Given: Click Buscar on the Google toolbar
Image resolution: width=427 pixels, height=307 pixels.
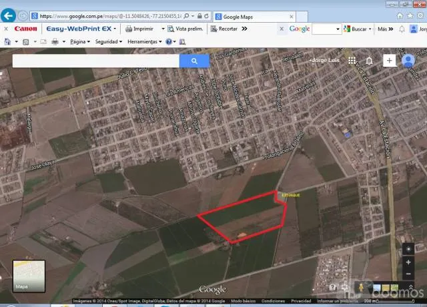Looking at the screenshot, I should coord(356,29).
